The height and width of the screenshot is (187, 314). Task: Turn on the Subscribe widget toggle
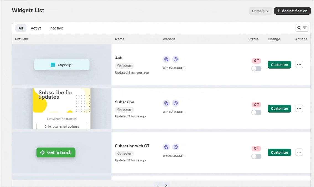(x=256, y=113)
